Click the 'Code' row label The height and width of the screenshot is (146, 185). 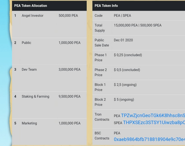(99, 16)
